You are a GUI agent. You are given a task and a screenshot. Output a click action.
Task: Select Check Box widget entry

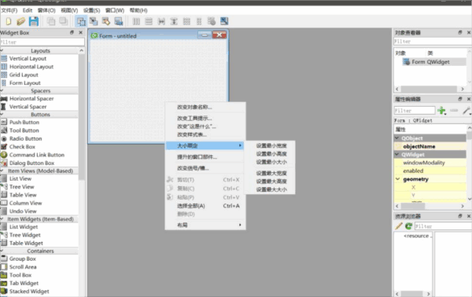(x=22, y=147)
